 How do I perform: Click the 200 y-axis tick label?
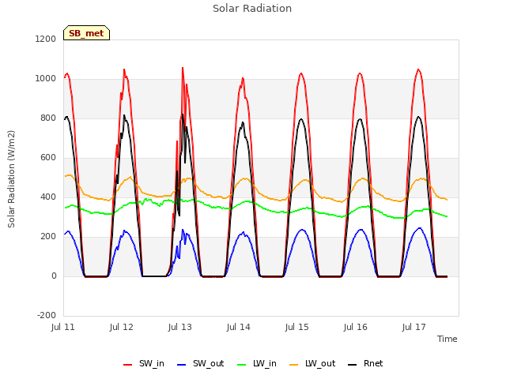(x=48, y=237)
